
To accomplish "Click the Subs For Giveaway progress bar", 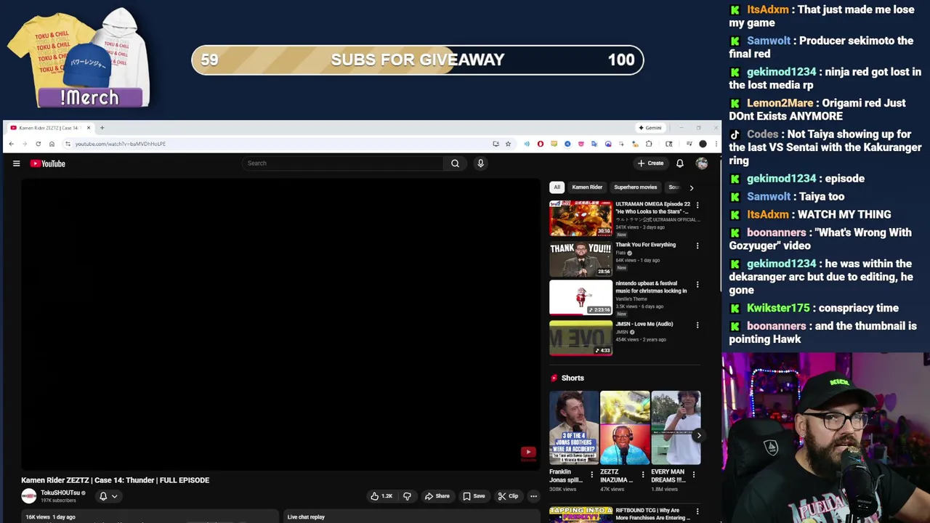I will 418,60.
